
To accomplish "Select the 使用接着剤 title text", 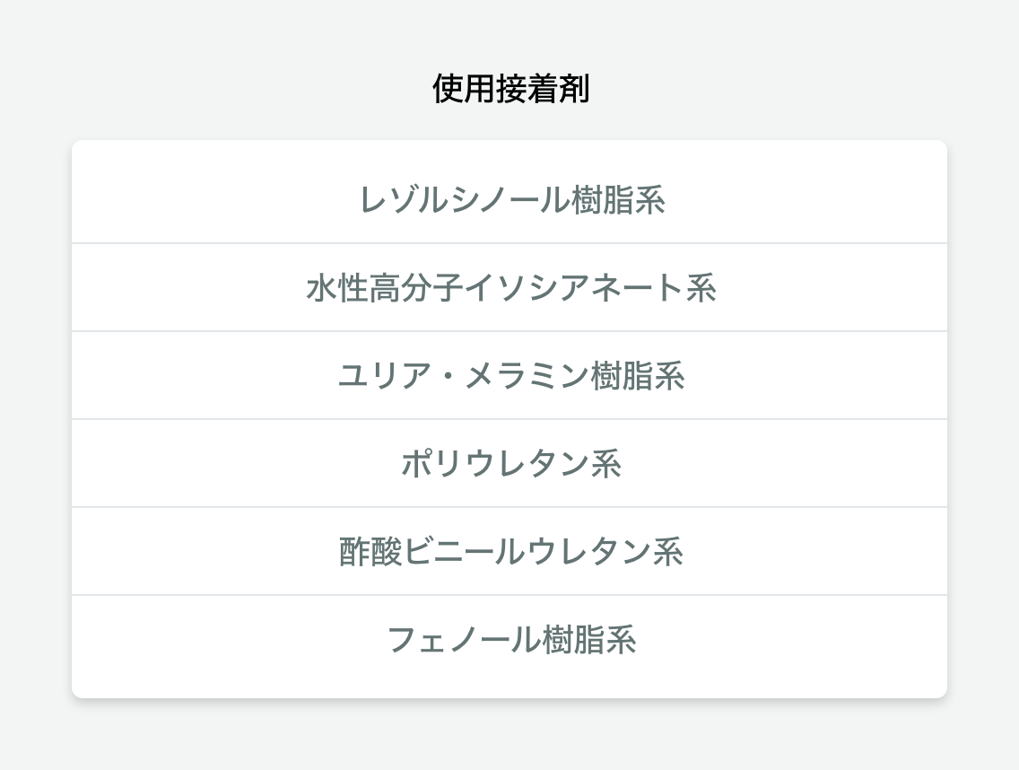I will point(509,89).
